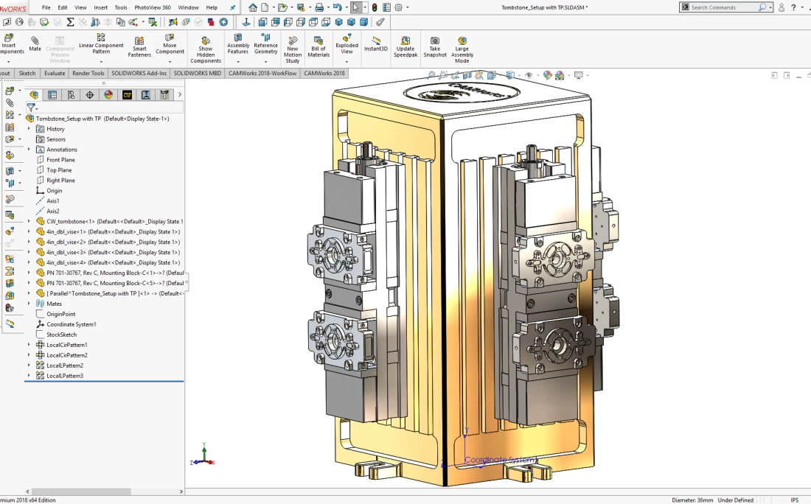Select Coordinate System1 in feature tree

[x=71, y=324]
